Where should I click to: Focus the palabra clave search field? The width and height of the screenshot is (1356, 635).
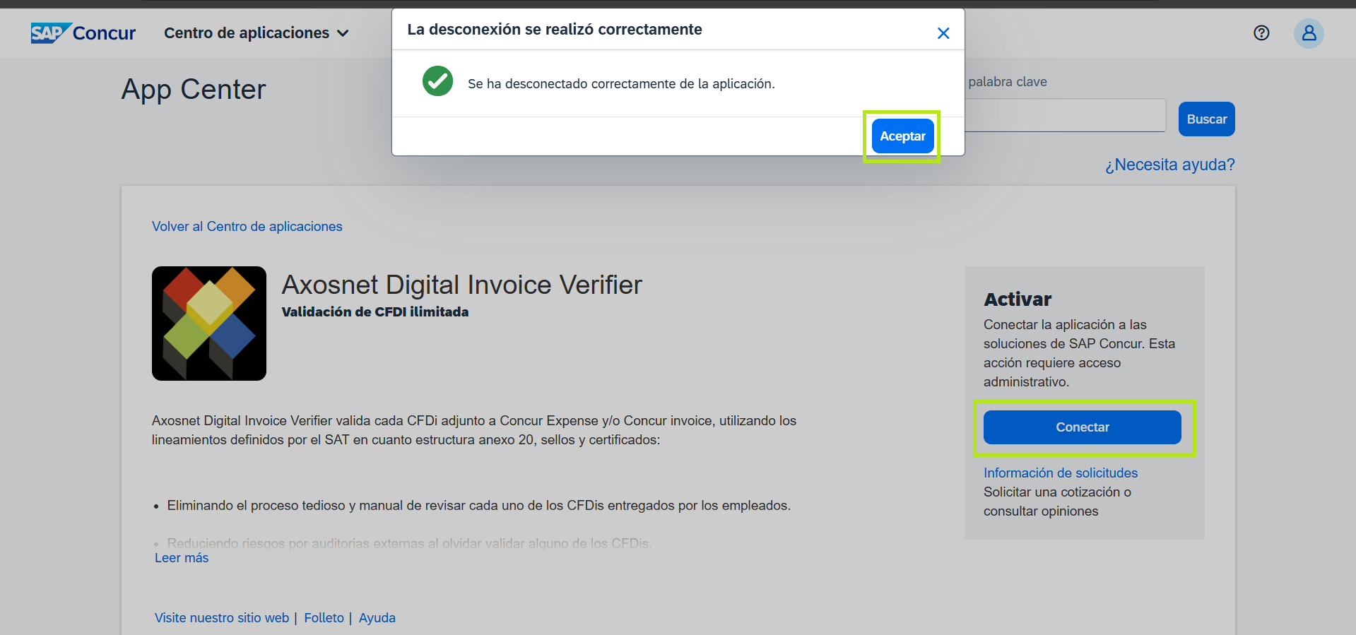(x=1064, y=115)
